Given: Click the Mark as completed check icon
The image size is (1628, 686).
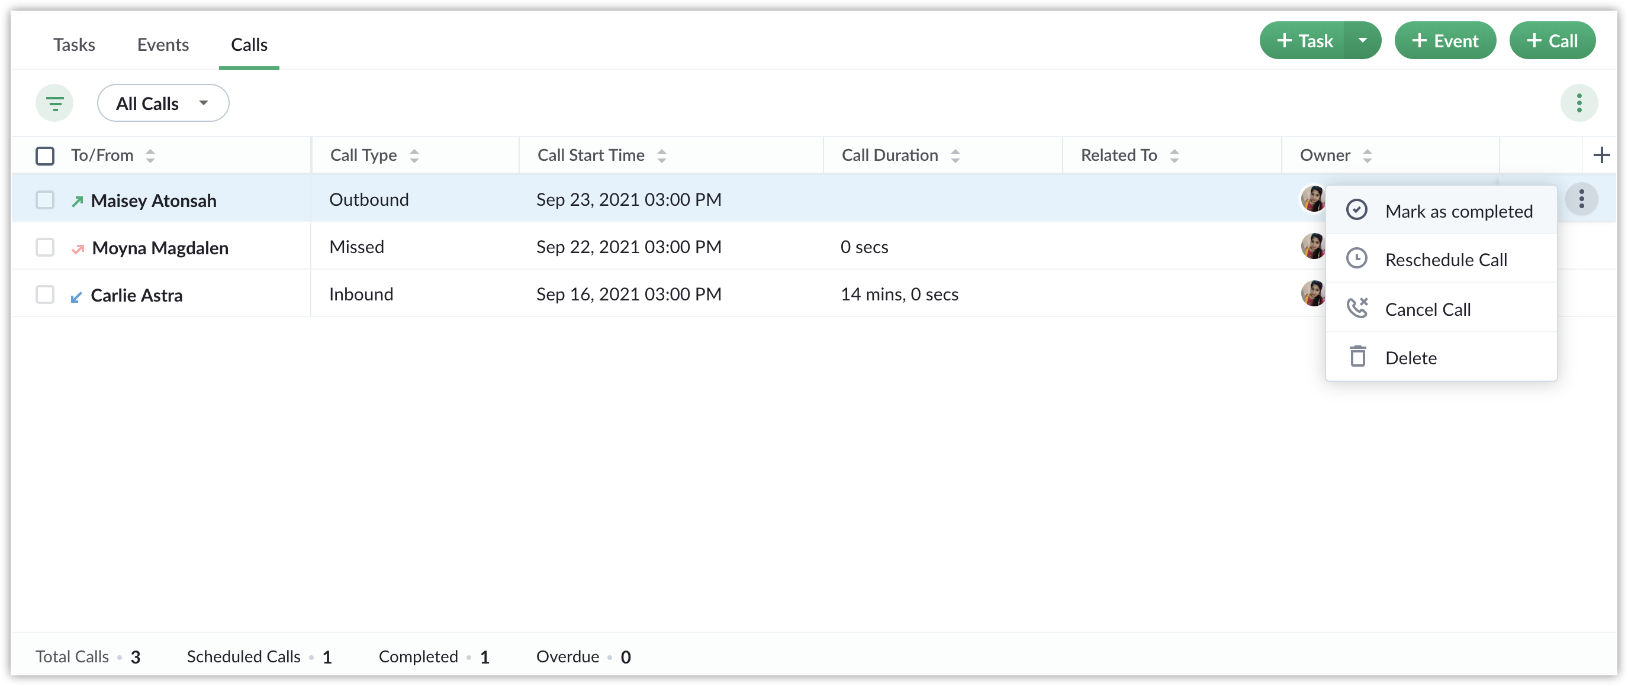Looking at the screenshot, I should 1356,210.
